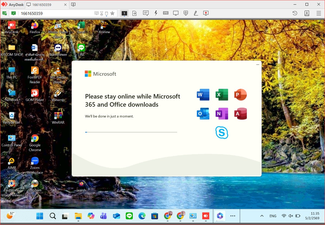This screenshot has height=225, width=325.
Task: Click the ENG language indicator
Action: 273,216
